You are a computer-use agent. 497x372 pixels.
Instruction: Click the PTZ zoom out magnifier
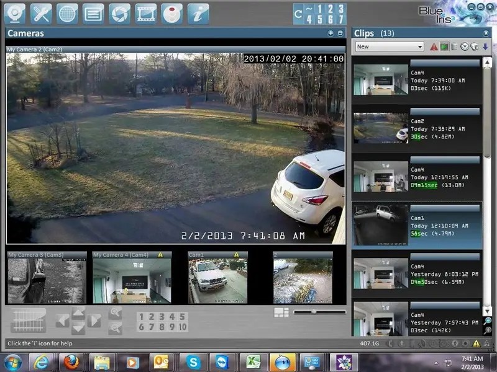pyautogui.click(x=115, y=328)
